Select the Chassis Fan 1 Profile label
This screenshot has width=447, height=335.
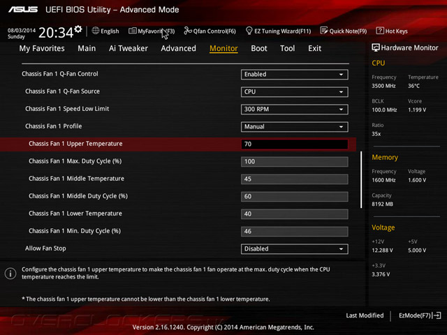tap(53, 126)
